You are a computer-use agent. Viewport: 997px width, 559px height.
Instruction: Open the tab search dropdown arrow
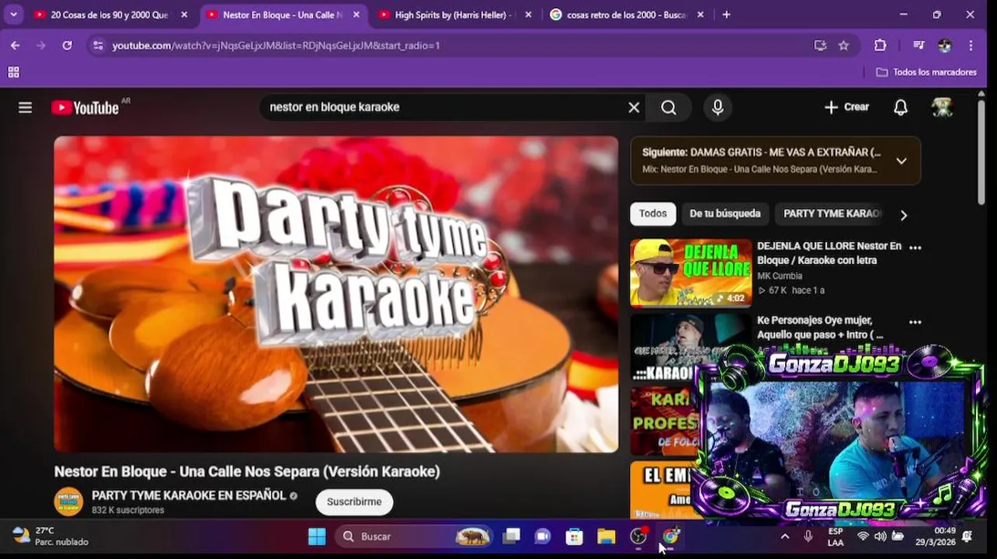tap(13, 15)
